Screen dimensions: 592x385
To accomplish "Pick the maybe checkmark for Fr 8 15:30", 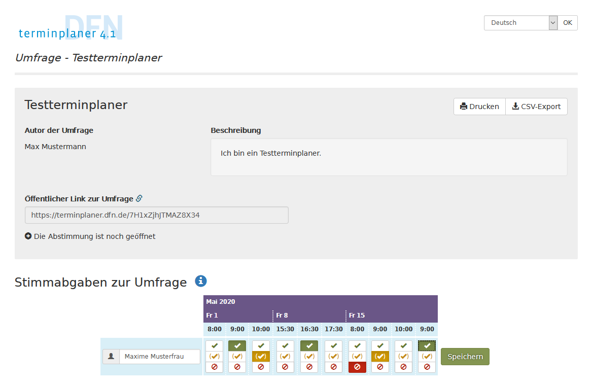I will coord(285,357).
